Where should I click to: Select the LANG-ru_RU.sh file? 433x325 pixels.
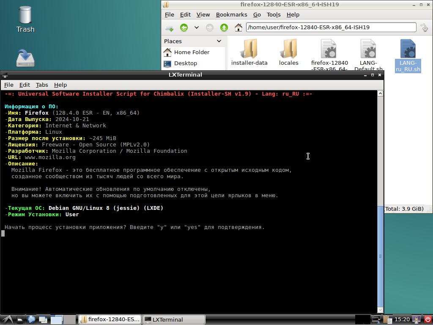(x=408, y=55)
